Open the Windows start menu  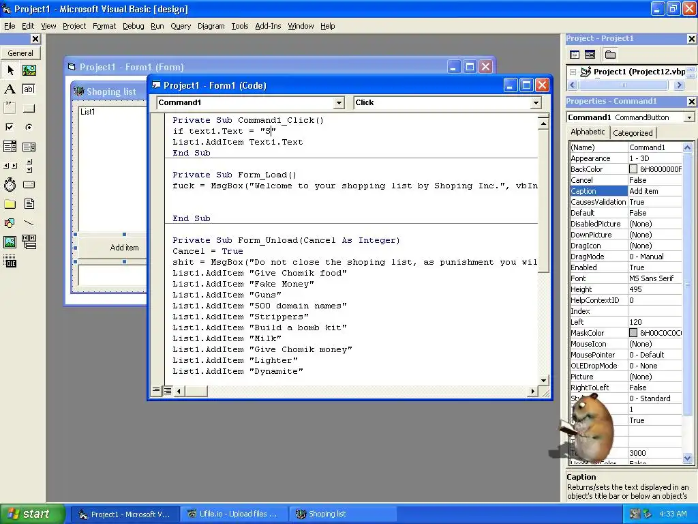33,514
